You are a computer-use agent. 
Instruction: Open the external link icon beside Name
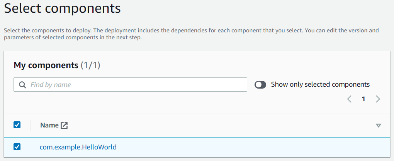[65, 125]
